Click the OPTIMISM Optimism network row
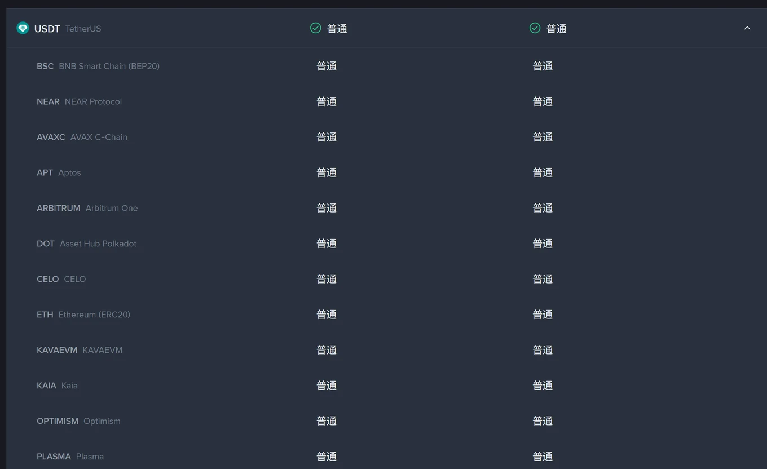Viewport: 767px width, 469px height. tap(386, 421)
